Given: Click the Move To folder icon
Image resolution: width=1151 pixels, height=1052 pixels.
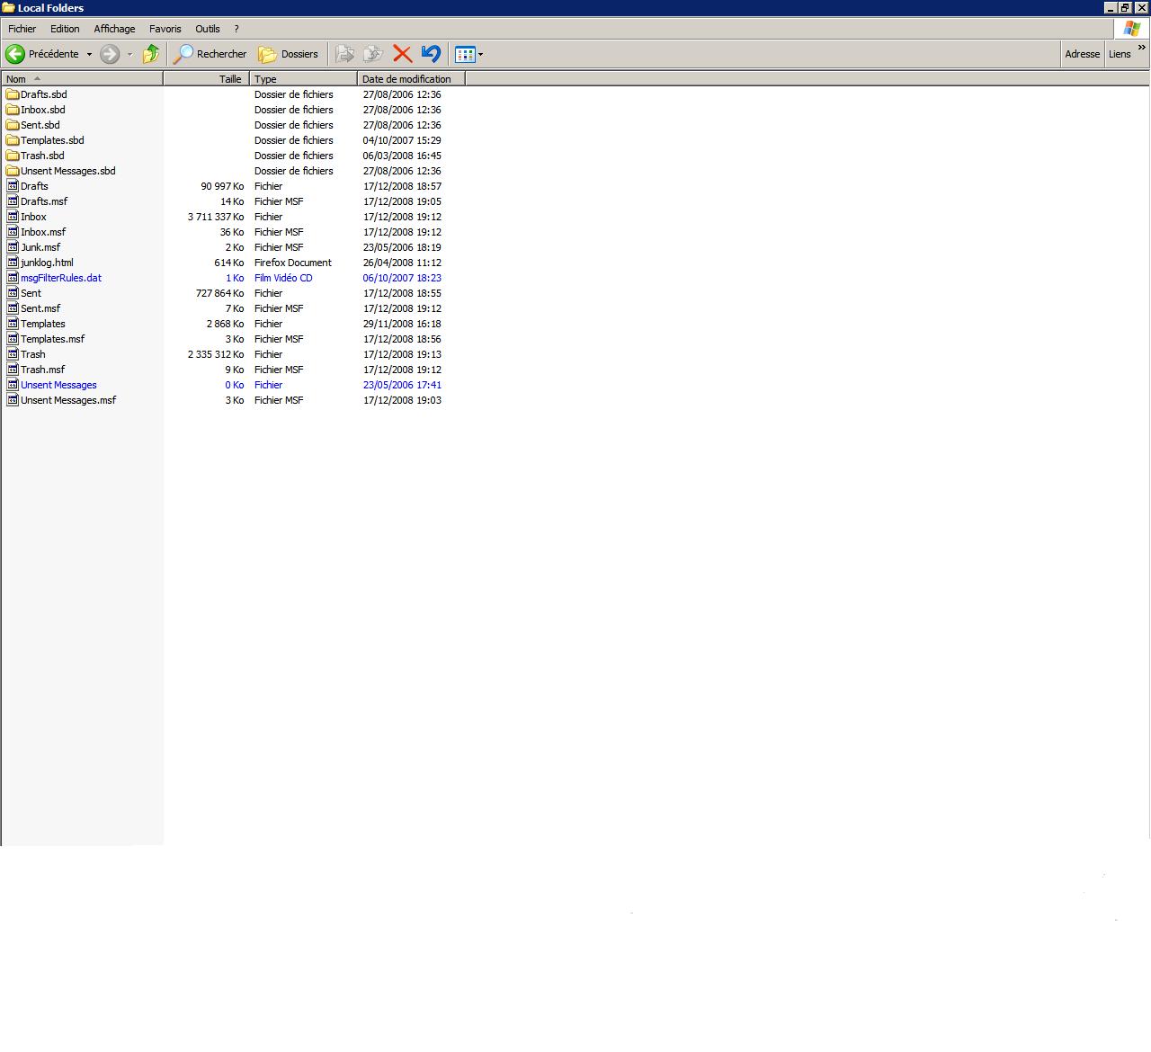Looking at the screenshot, I should (x=344, y=54).
